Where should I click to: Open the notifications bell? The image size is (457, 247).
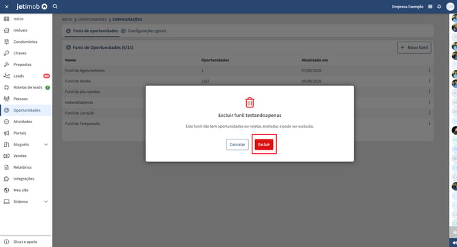point(439,6)
